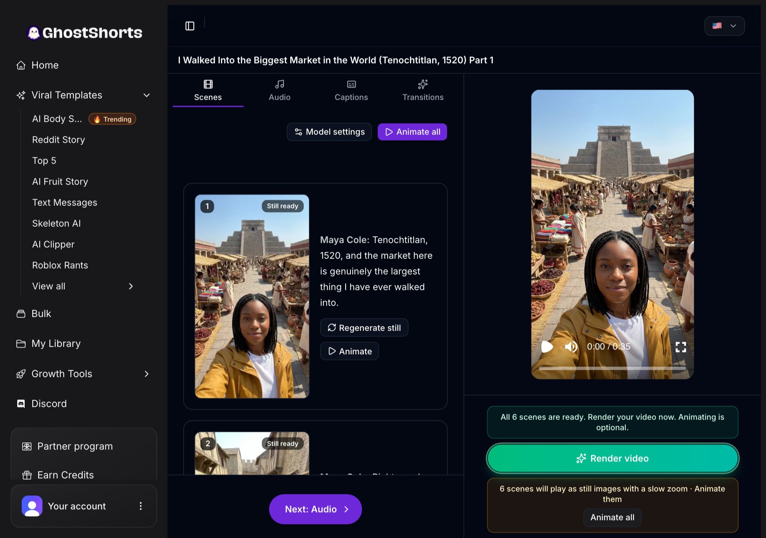Click the Your account avatar
This screenshot has width=766, height=538.
(32, 506)
